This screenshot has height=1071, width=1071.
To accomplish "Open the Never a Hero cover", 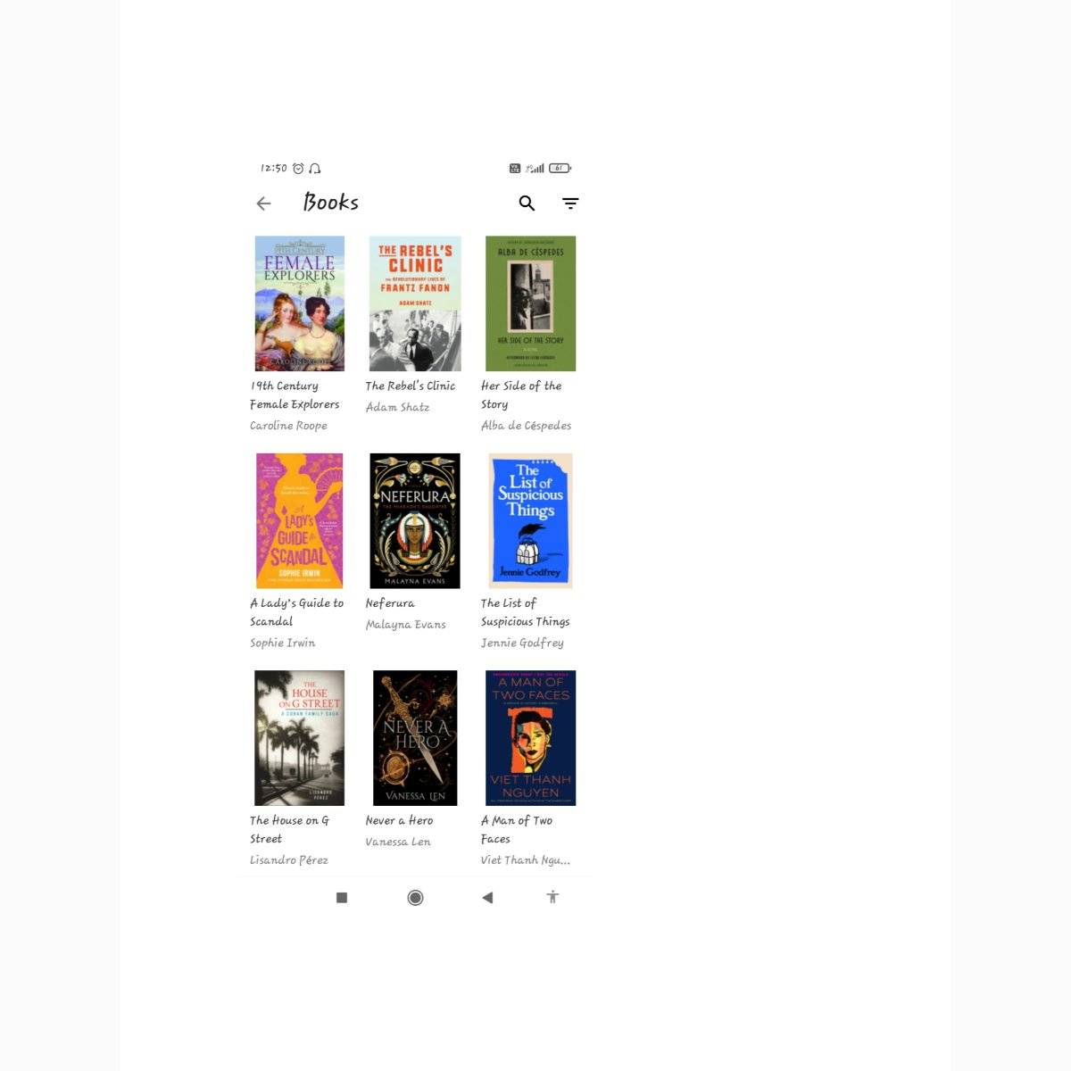I will click(x=415, y=738).
